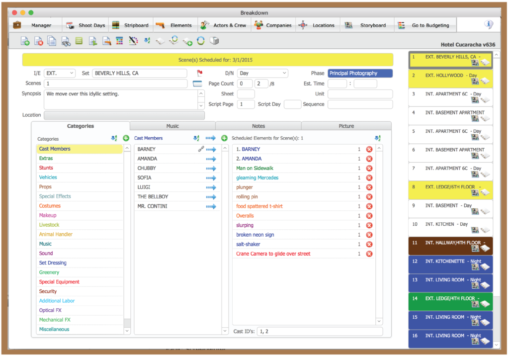509x356 pixels.
Task: Open the Phase dropdown Principal Photography
Action: pyautogui.click(x=360, y=73)
